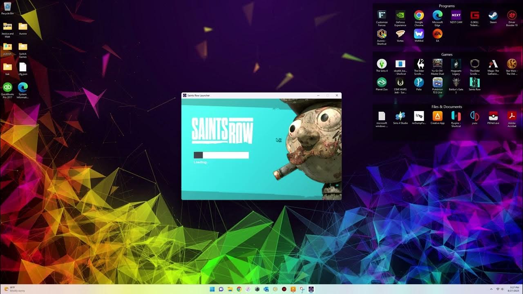This screenshot has width=523, height=294.
Task: Click the Saints Row Launcher title bar
Action: [261, 96]
